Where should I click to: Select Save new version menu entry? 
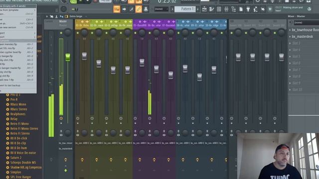coord(18,27)
